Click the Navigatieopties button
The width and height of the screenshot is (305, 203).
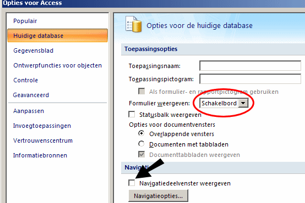tap(159, 196)
